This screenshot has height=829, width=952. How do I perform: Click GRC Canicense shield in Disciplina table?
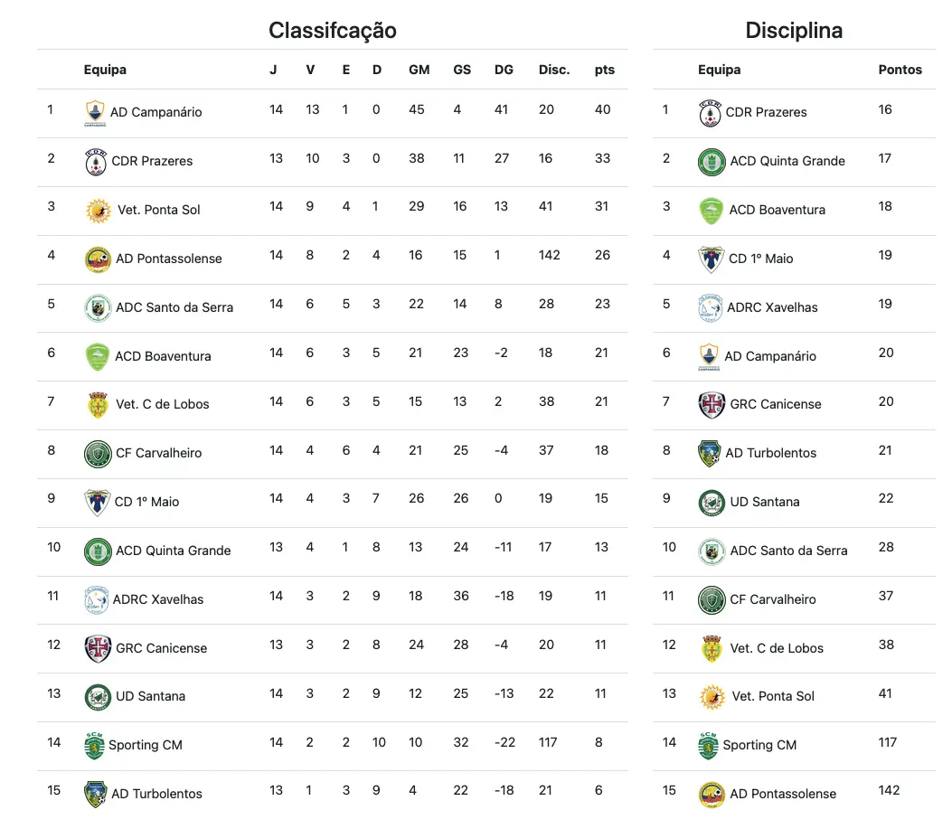click(x=712, y=405)
